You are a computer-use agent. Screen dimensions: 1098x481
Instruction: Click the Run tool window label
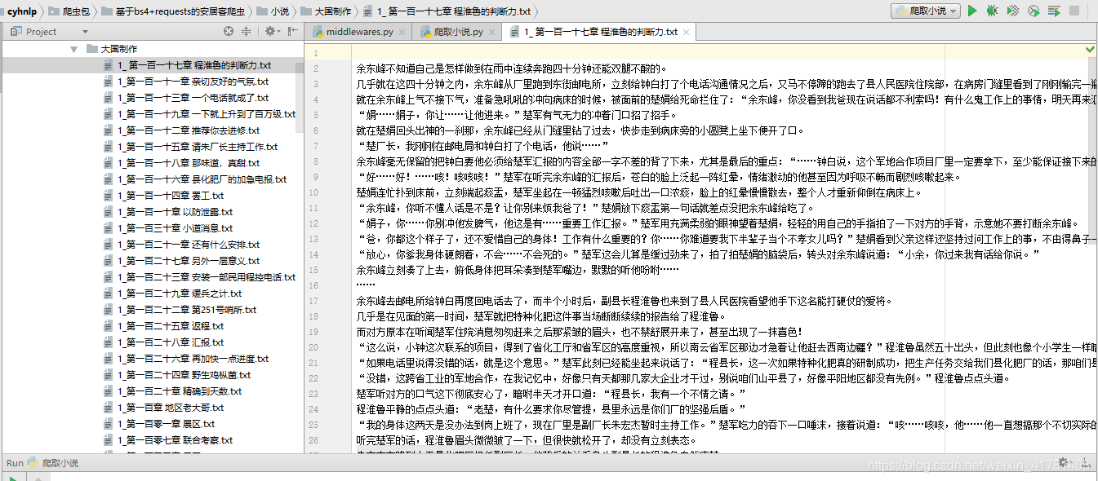pos(15,463)
